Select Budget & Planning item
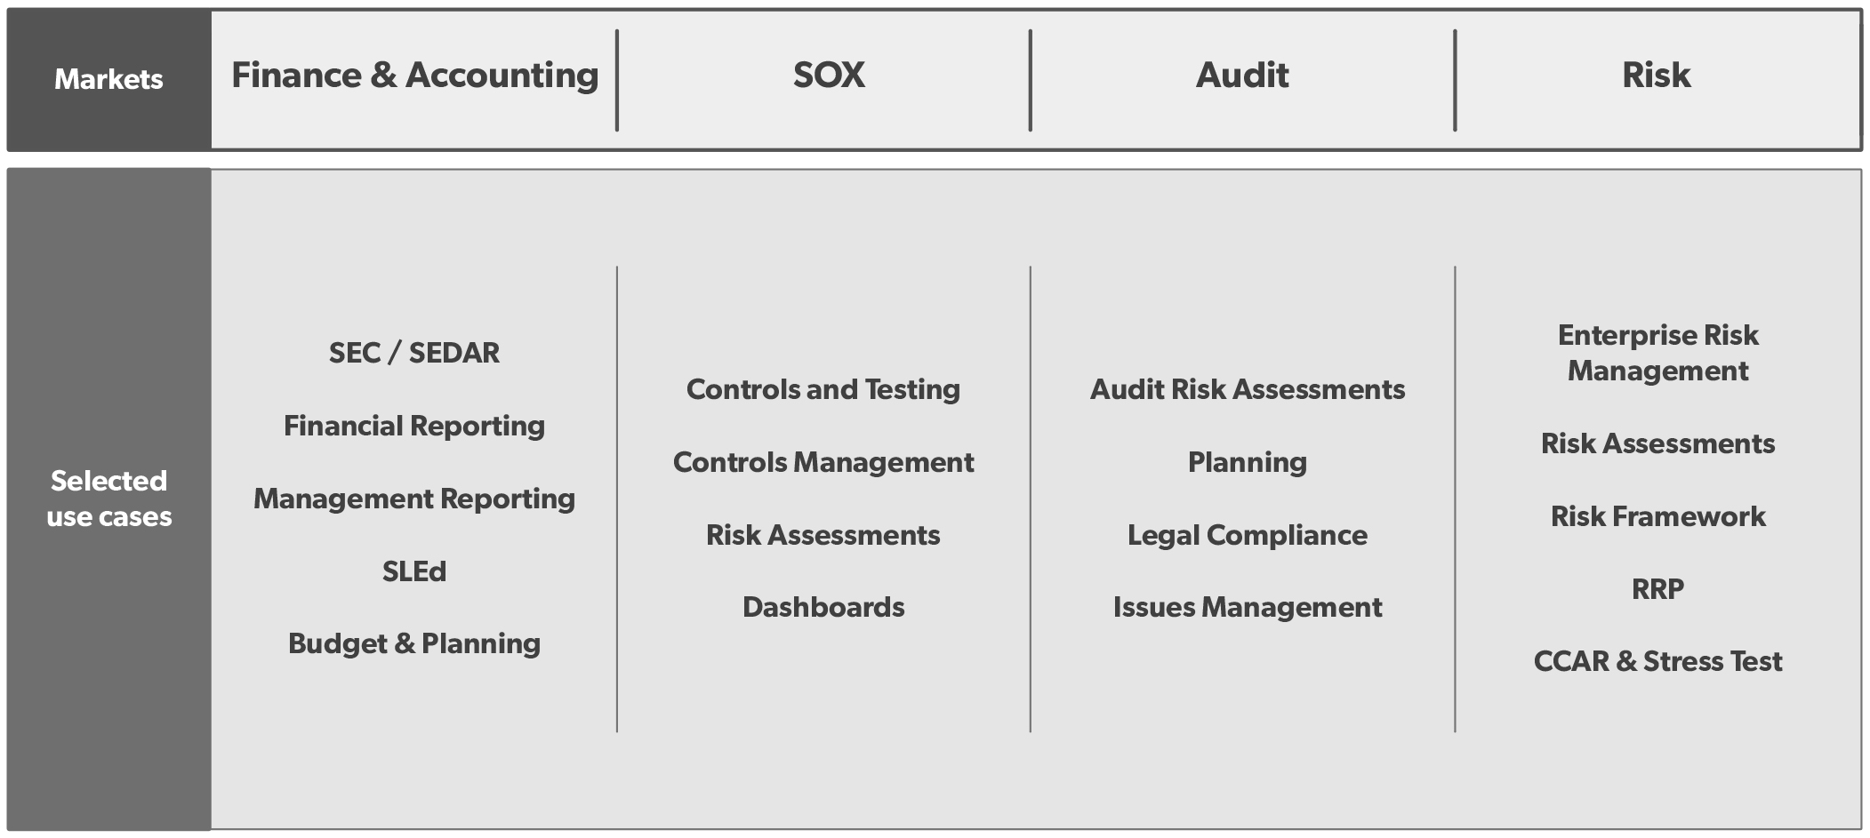Viewport: 1870px width, 838px height. (x=414, y=643)
